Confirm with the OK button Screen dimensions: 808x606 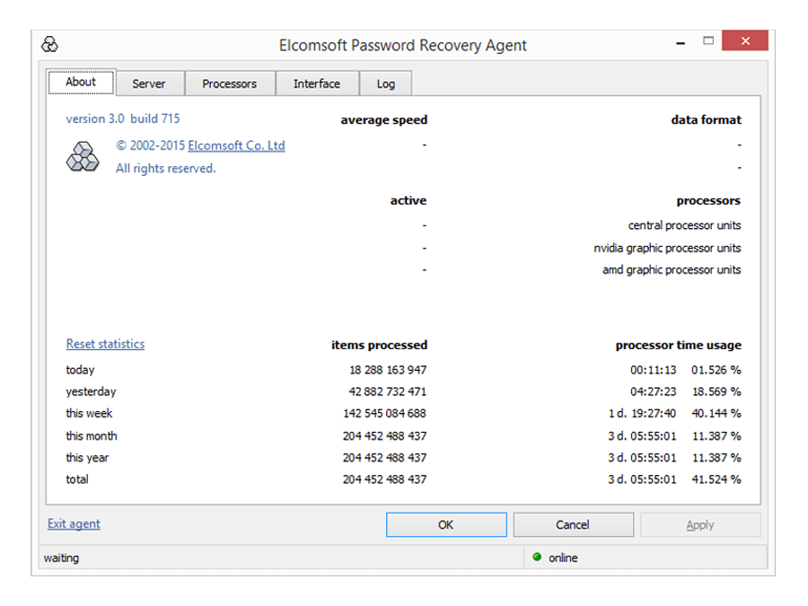pos(446,524)
